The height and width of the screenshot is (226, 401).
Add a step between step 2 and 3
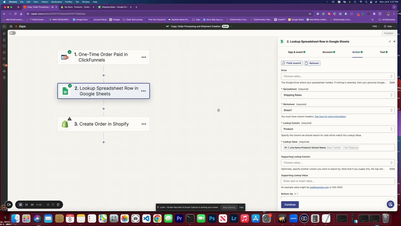pyautogui.click(x=103, y=109)
